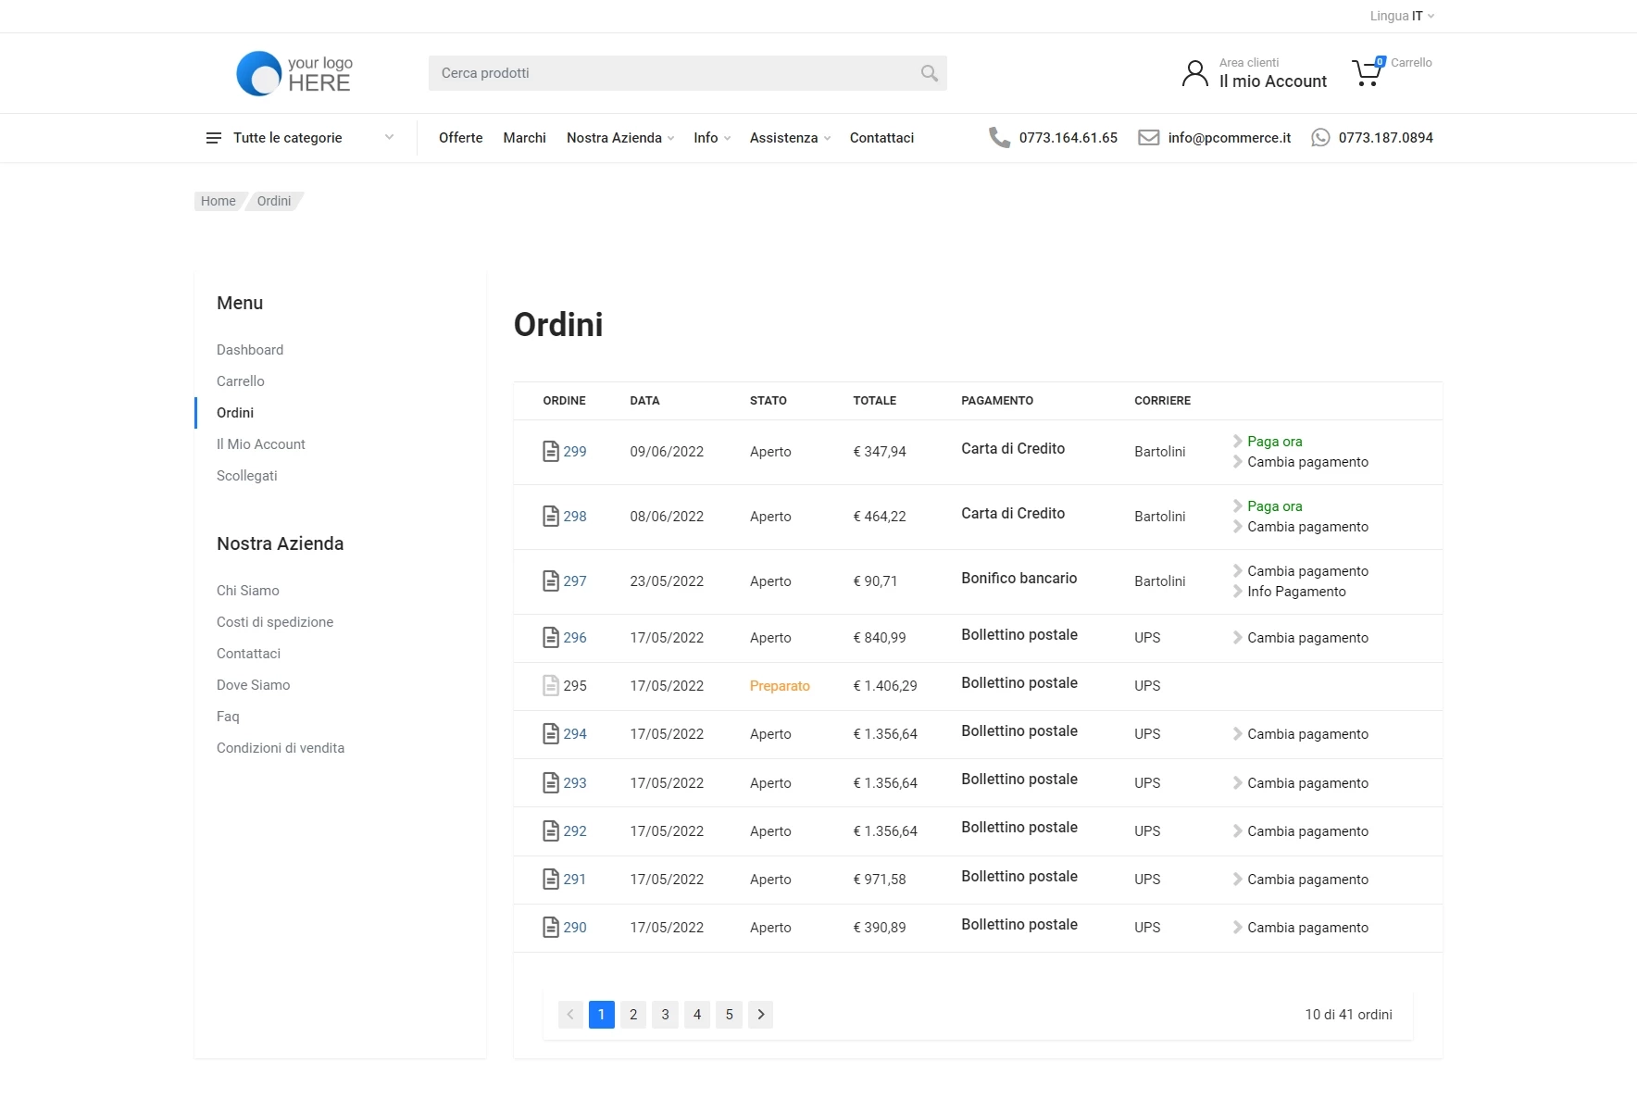Viewport: 1637px width, 1111px height.
Task: Click the Preparato status of order 295
Action: click(780, 686)
